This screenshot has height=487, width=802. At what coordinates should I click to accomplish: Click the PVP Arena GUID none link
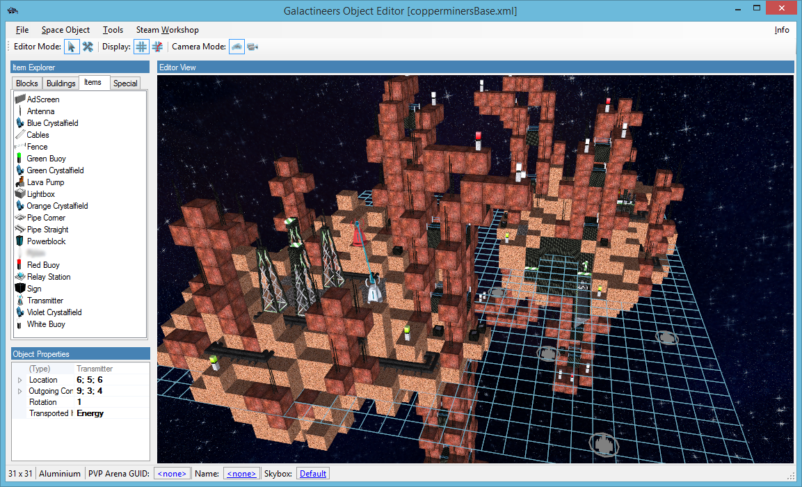point(171,474)
